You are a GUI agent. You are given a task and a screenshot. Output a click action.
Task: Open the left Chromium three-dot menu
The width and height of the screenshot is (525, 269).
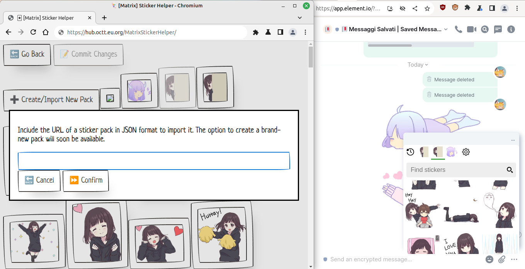(305, 32)
